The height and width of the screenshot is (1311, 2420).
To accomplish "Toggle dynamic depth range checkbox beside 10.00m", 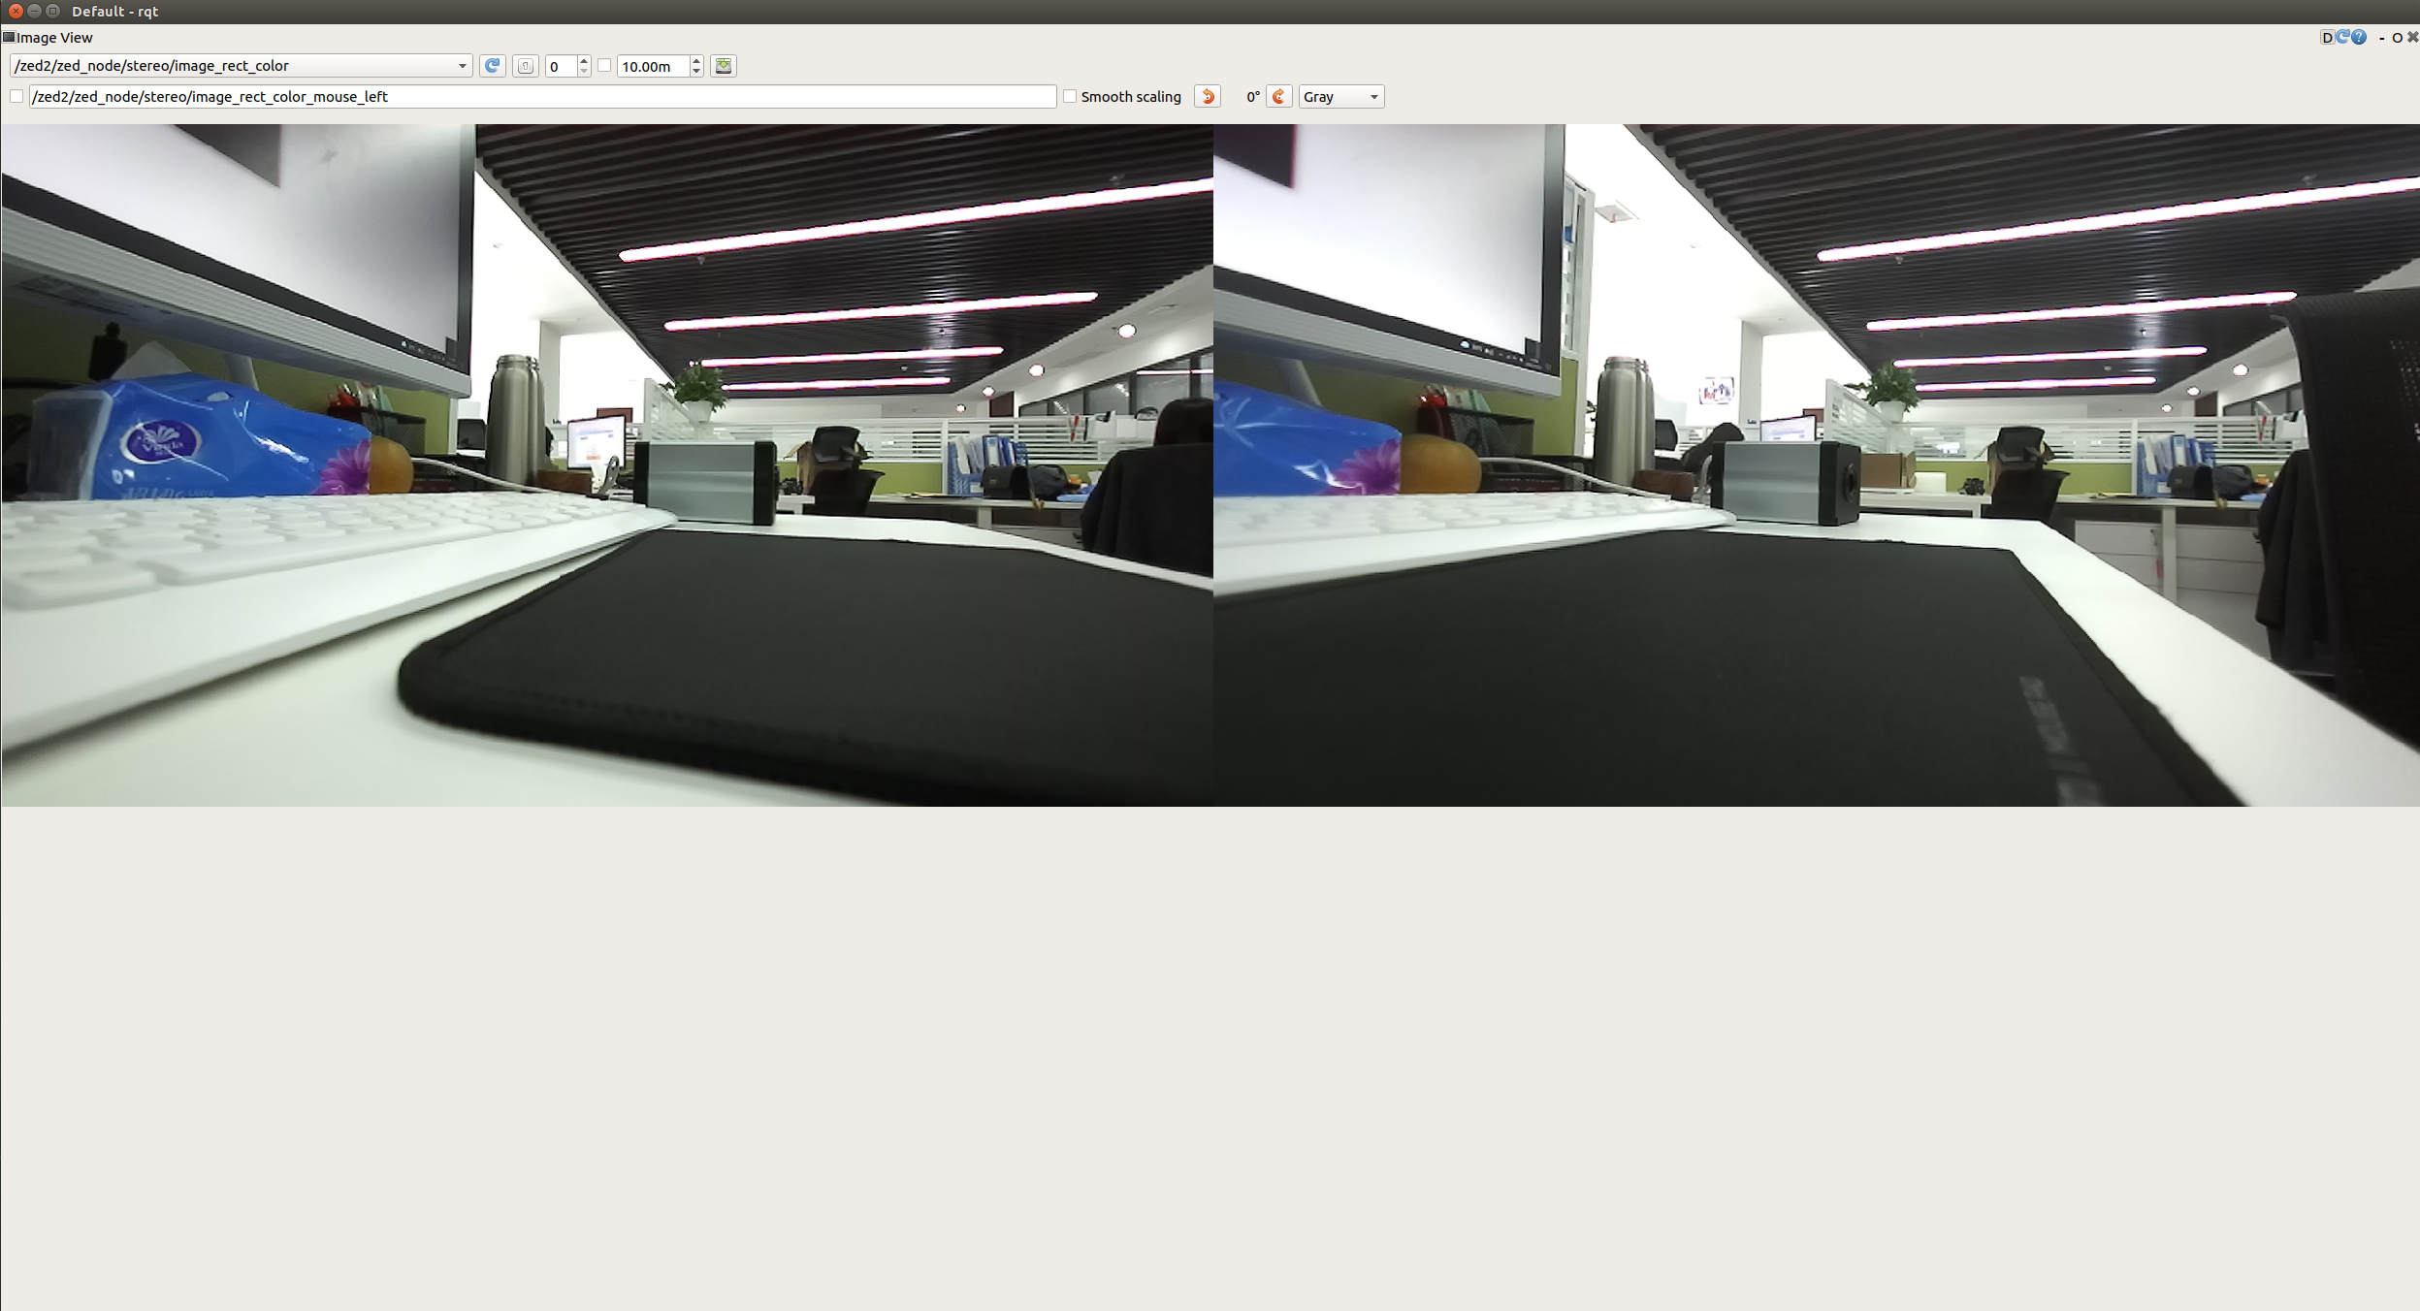I will [x=604, y=66].
